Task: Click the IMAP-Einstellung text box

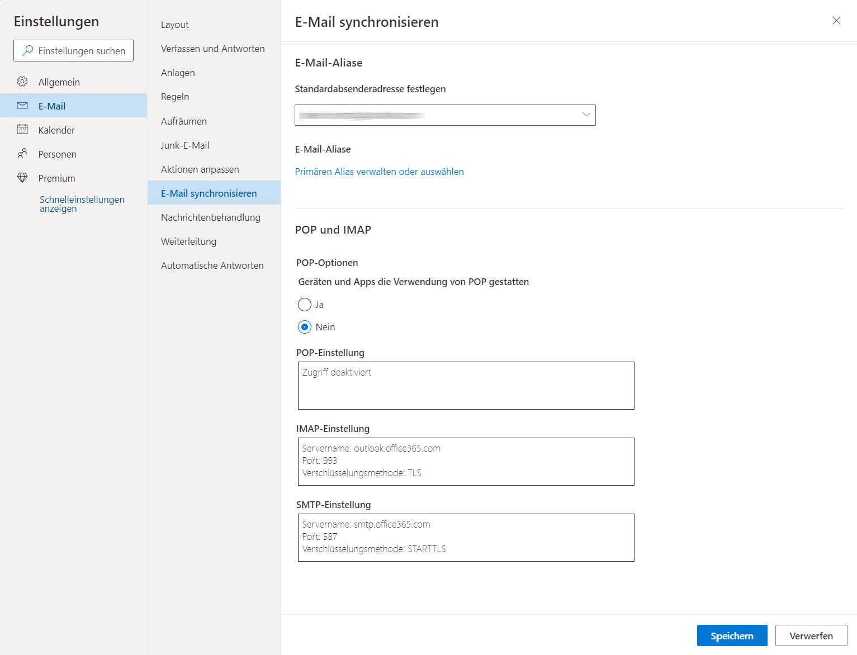Action: (466, 461)
